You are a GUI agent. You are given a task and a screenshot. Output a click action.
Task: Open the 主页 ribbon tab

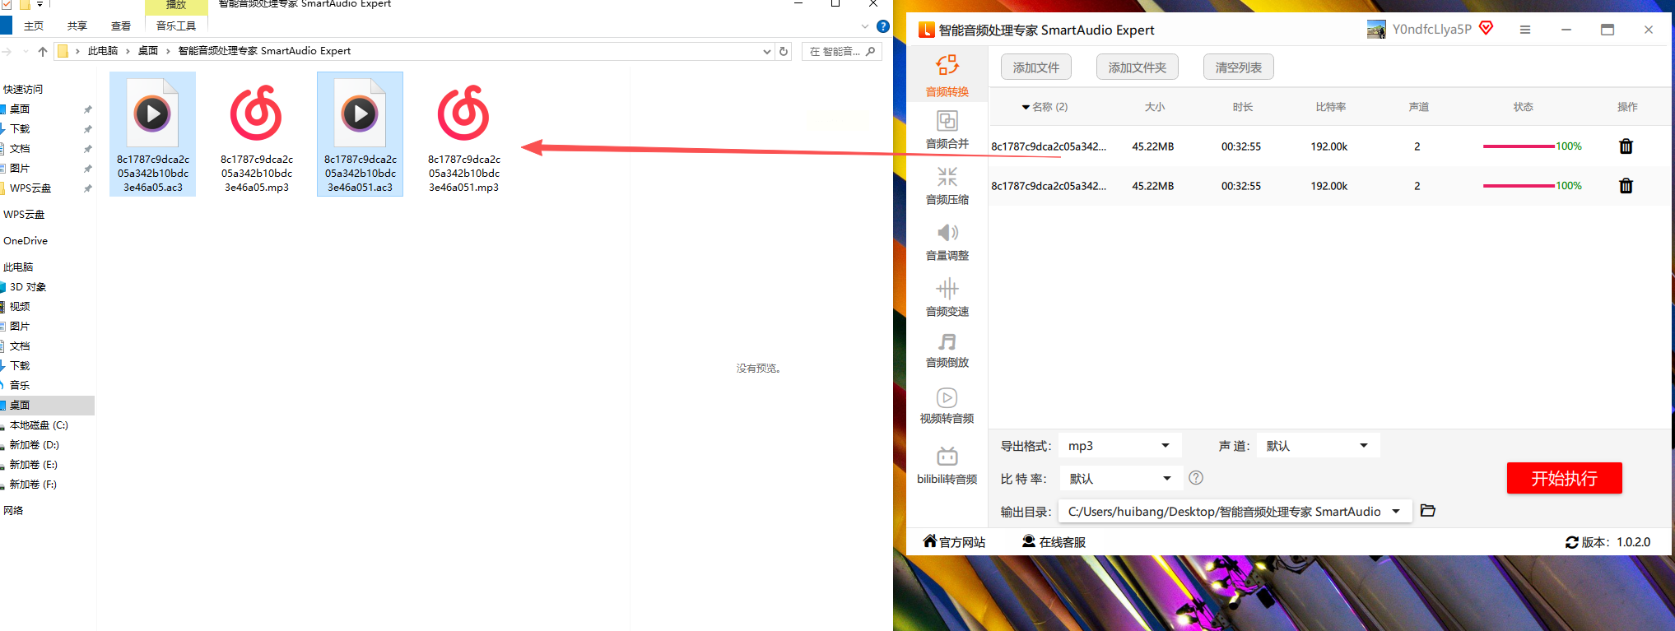34,26
